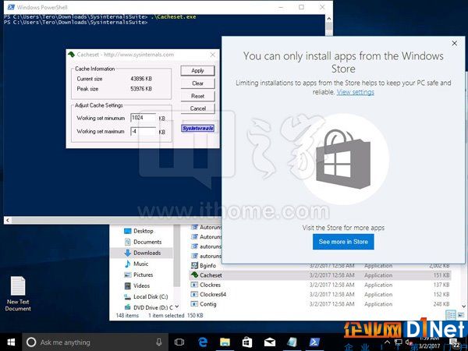Switch Explorer to large icons view
This screenshot has width=468, height=351.
[461, 315]
